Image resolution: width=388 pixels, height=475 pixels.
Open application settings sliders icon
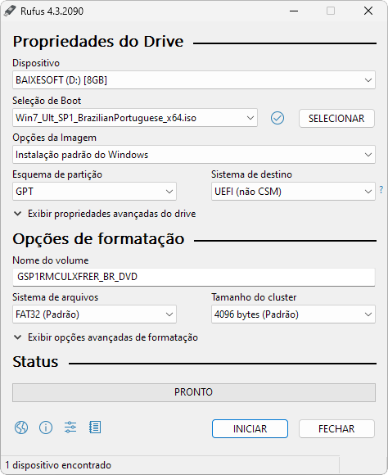point(70,427)
